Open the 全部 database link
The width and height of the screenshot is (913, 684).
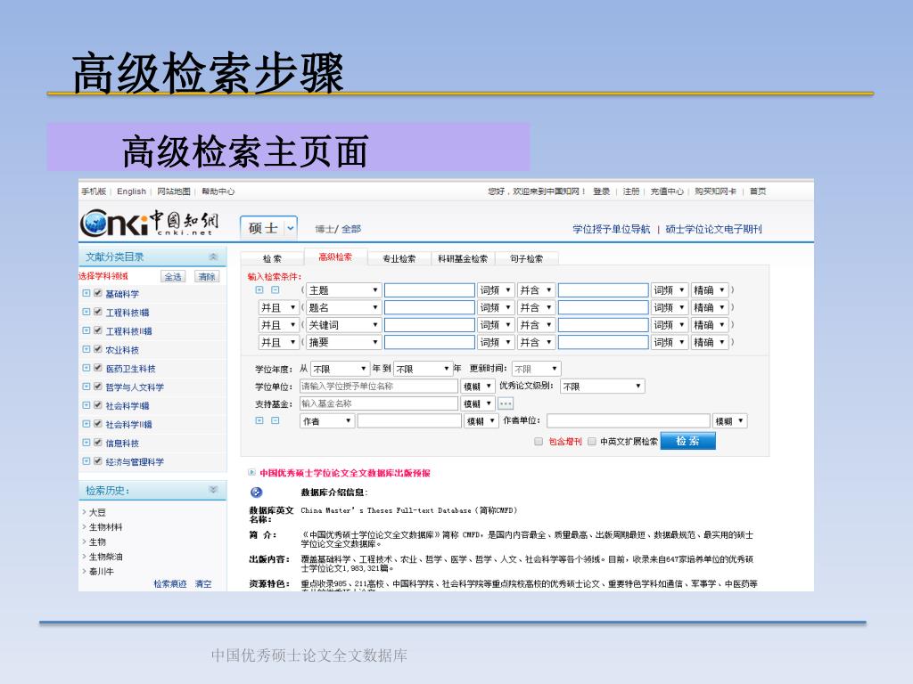[351, 229]
